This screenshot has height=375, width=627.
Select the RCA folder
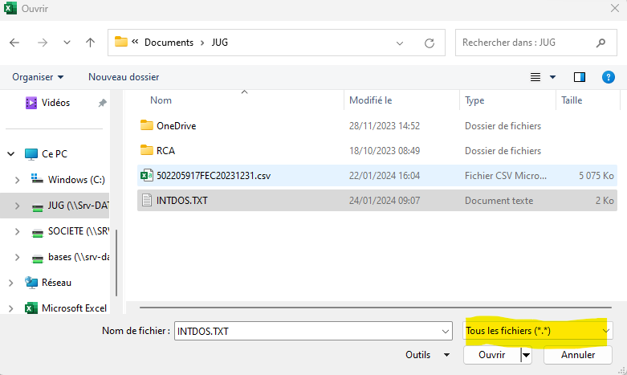point(165,150)
